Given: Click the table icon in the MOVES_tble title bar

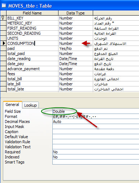Looking at the screenshot, I should tap(4, 5).
